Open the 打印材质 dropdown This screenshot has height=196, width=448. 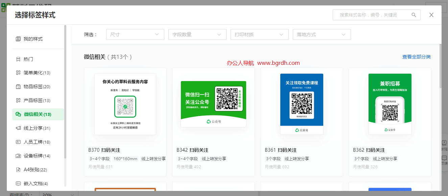pos(259,34)
